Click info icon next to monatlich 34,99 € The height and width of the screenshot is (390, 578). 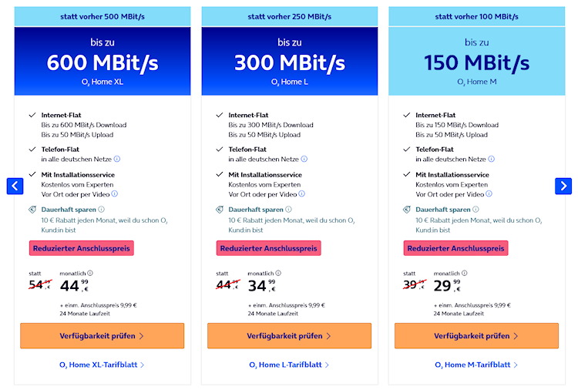point(277,273)
